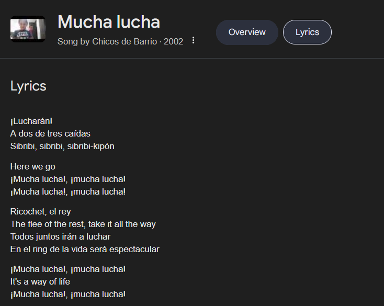This screenshot has width=384, height=306.
Task: Click En el ring de la vida line
Action: (x=85, y=249)
